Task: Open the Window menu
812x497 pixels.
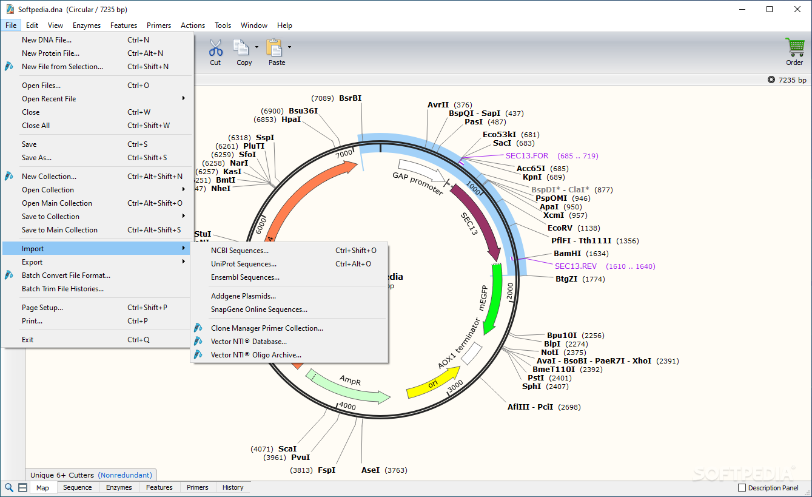Action: [254, 25]
